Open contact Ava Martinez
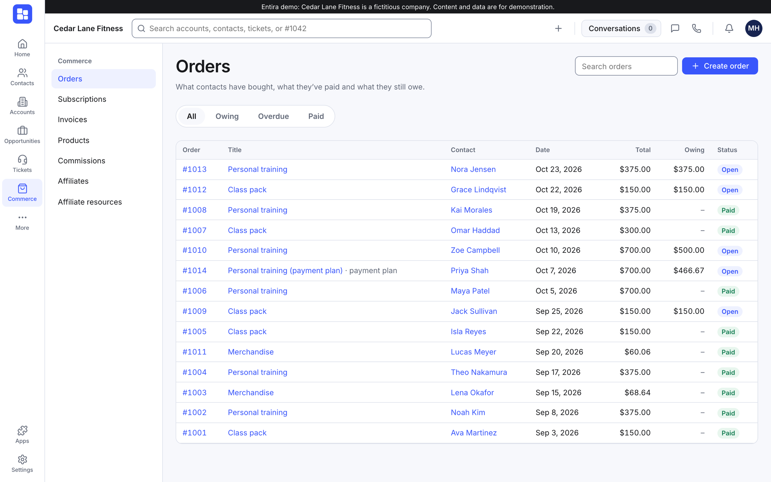This screenshot has width=771, height=482. pyautogui.click(x=474, y=432)
